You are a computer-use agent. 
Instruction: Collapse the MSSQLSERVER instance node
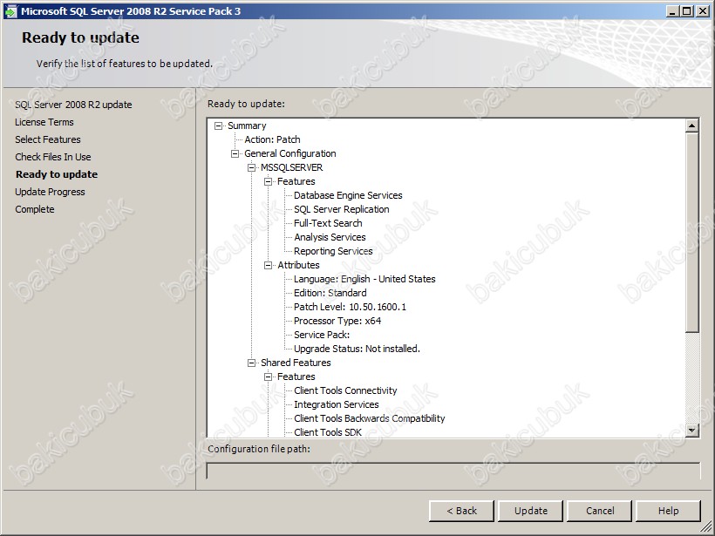[251, 167]
